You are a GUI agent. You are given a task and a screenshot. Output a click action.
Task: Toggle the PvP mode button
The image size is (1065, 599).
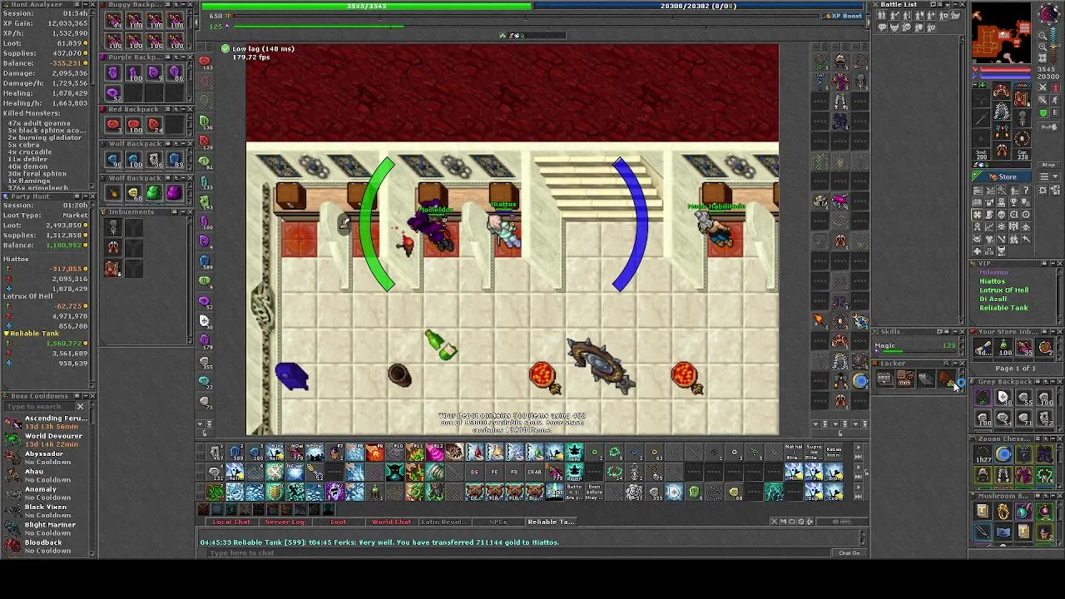(1048, 126)
